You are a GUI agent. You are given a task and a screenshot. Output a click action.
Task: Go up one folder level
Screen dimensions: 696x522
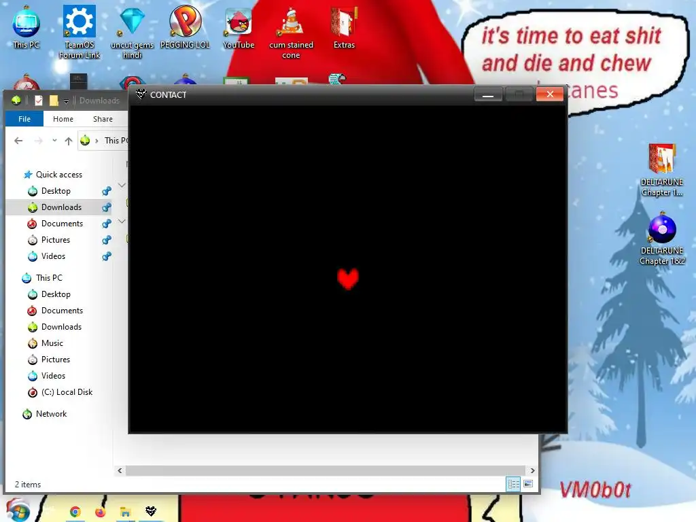click(x=69, y=141)
